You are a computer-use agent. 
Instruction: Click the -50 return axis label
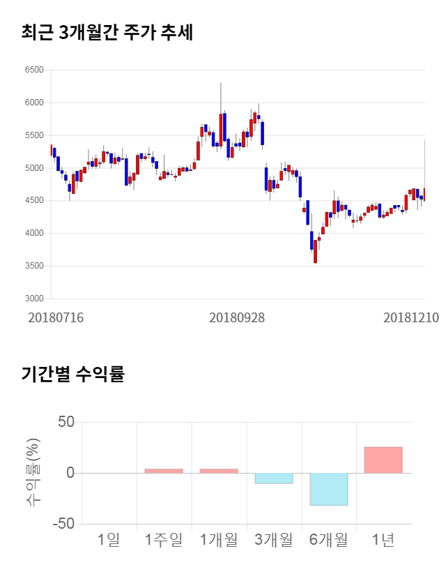click(x=63, y=524)
